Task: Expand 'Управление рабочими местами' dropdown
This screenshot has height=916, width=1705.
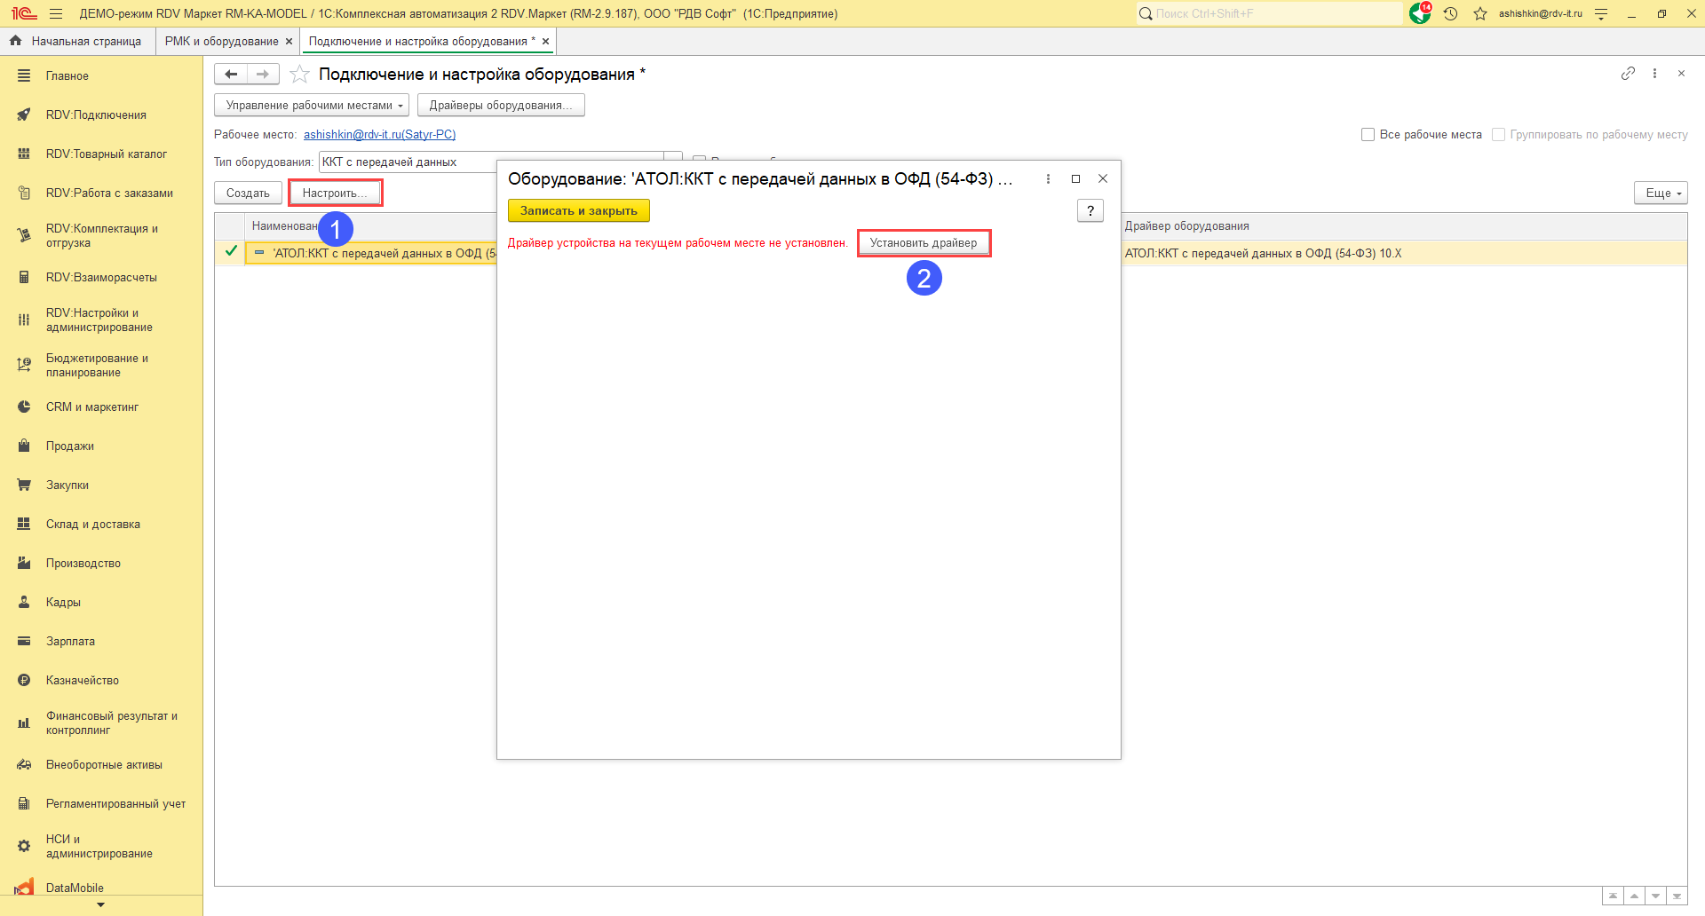Action: (x=311, y=106)
